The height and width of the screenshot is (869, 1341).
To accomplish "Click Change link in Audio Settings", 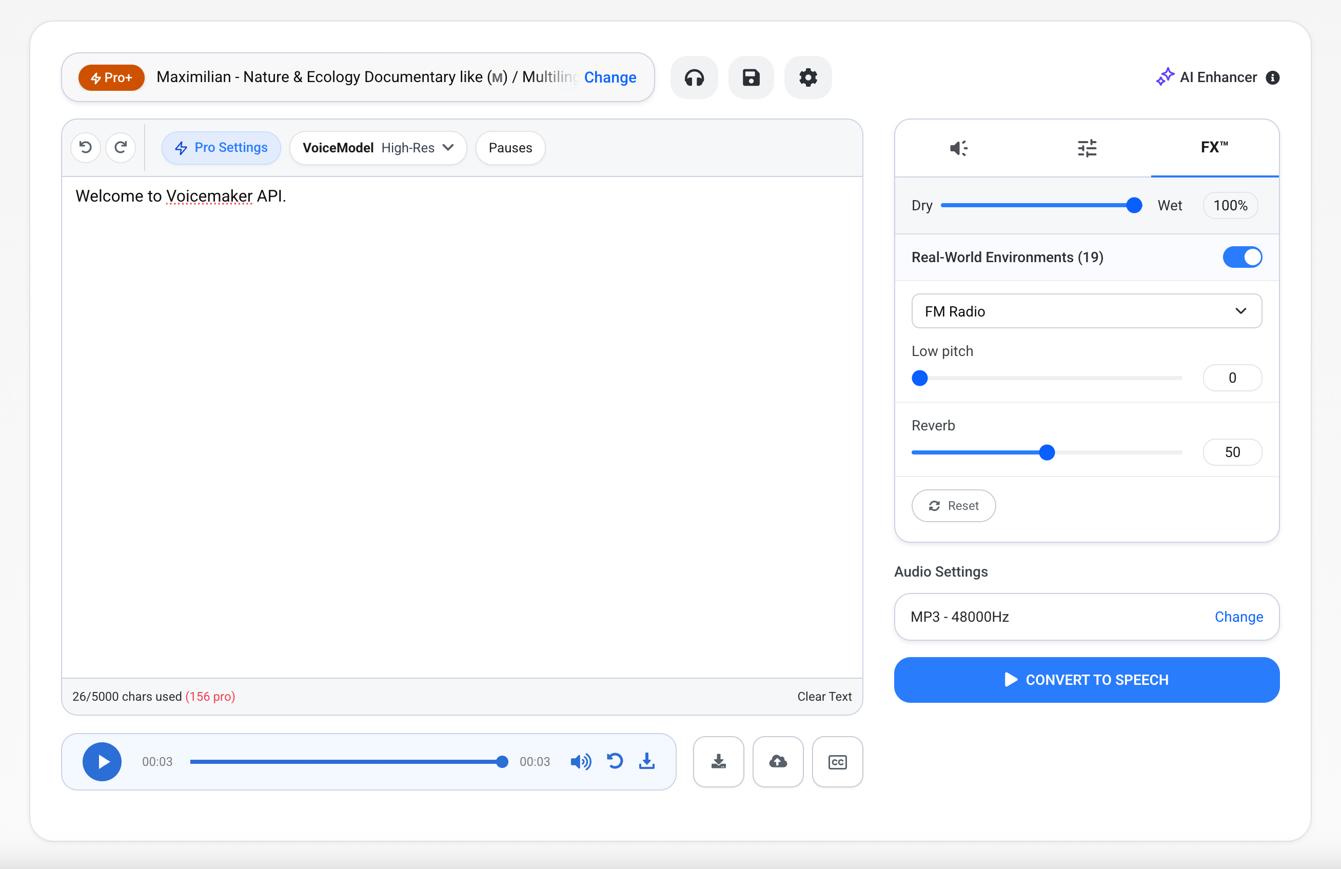I will (x=1238, y=617).
